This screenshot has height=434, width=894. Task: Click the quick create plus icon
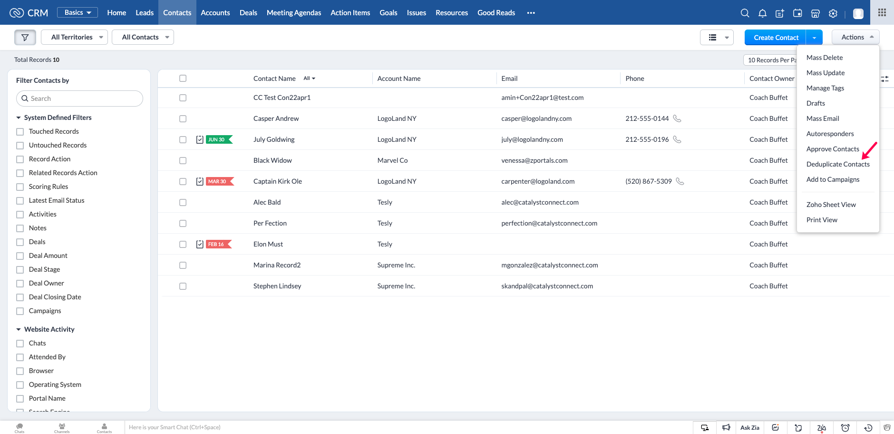click(x=780, y=13)
